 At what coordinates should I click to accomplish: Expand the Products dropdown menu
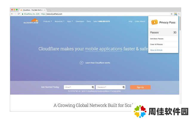(x=47, y=21)
